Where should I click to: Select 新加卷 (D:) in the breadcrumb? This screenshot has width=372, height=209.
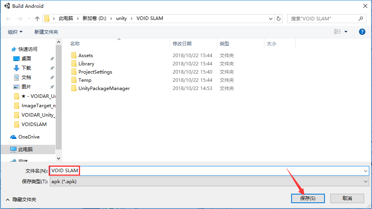95,18
